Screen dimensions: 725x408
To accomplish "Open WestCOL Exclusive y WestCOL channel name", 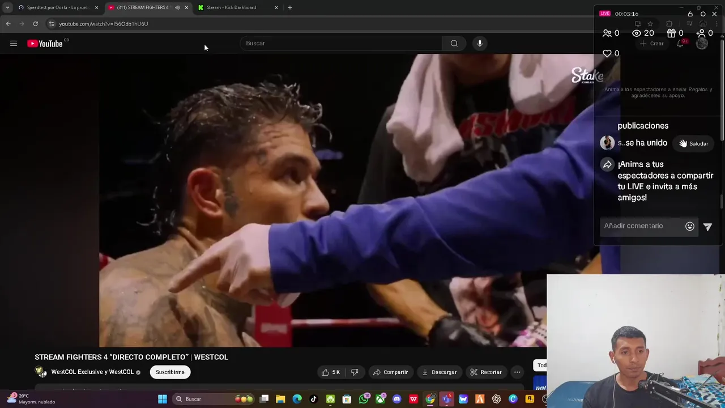I will tap(92, 372).
